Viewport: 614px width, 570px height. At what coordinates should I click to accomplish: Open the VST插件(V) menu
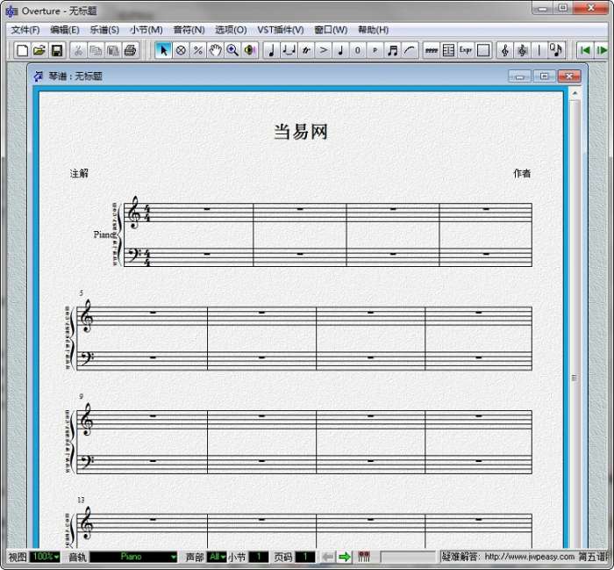click(x=281, y=30)
